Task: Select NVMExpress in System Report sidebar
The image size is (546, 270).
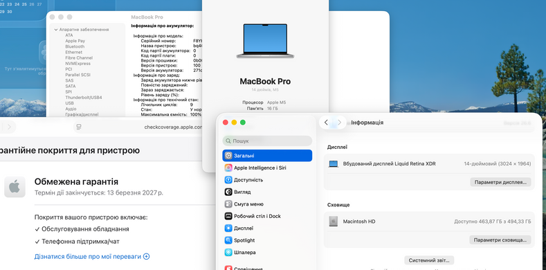Action: [78, 64]
